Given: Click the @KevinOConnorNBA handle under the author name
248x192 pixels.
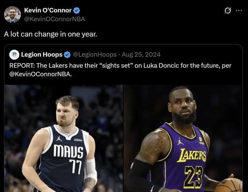Looking at the screenshot, I should (x=54, y=19).
